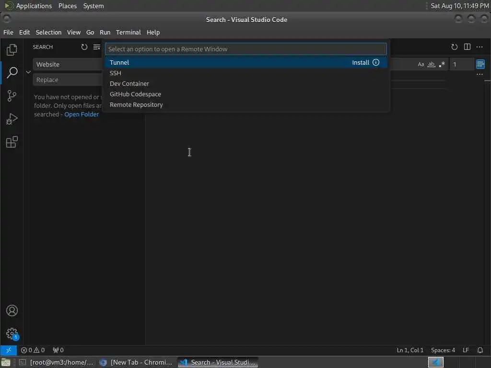Open errors and warnings status indicator

pos(33,350)
